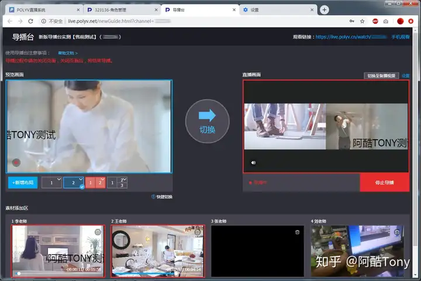Viewport: 421px width, 281px height.
Task: Select the 1 李老师 source thumbnail
Action: click(58, 251)
